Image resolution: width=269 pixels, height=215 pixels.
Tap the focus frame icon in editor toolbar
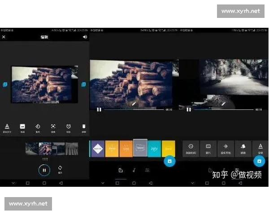point(53,128)
